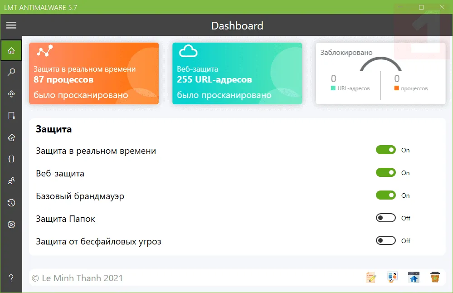Click the orange real-time protection card
The width and height of the screenshot is (453, 293).
94,73
